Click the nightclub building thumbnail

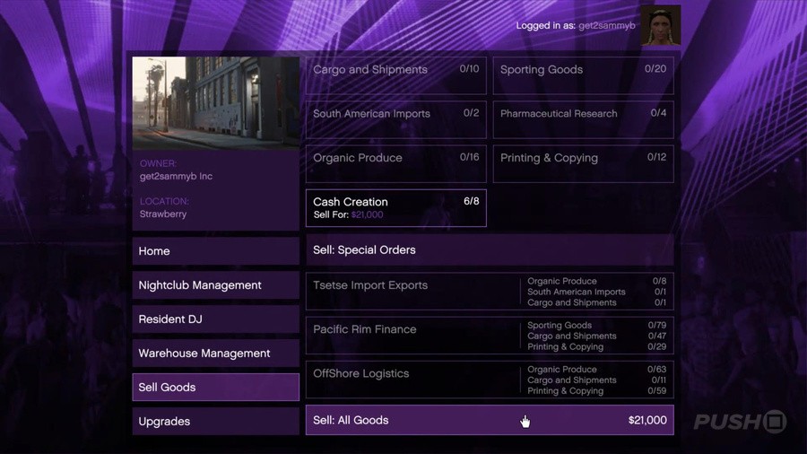215,103
